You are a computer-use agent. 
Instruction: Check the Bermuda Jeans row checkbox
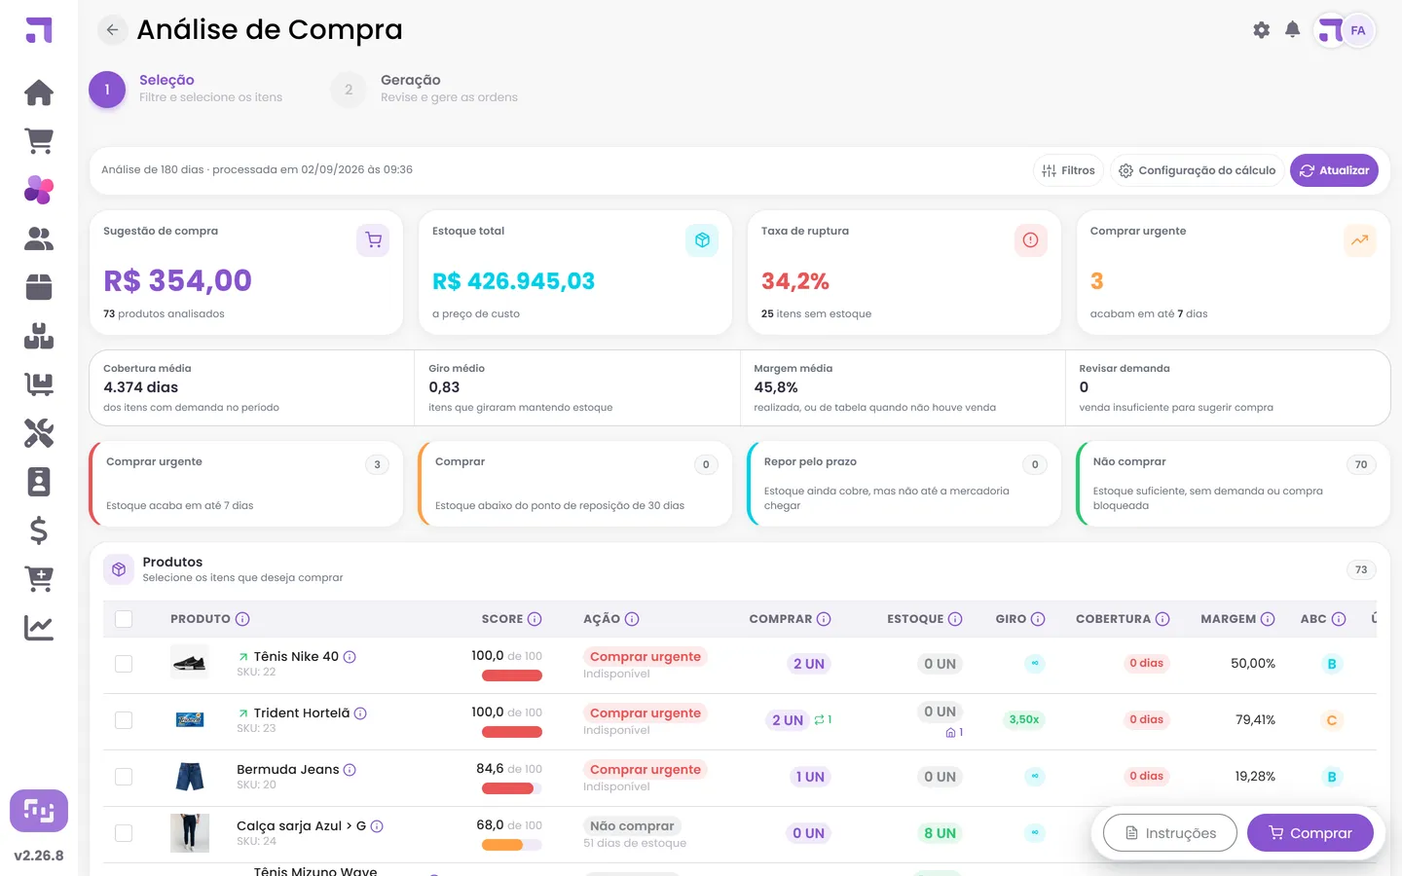click(x=124, y=777)
